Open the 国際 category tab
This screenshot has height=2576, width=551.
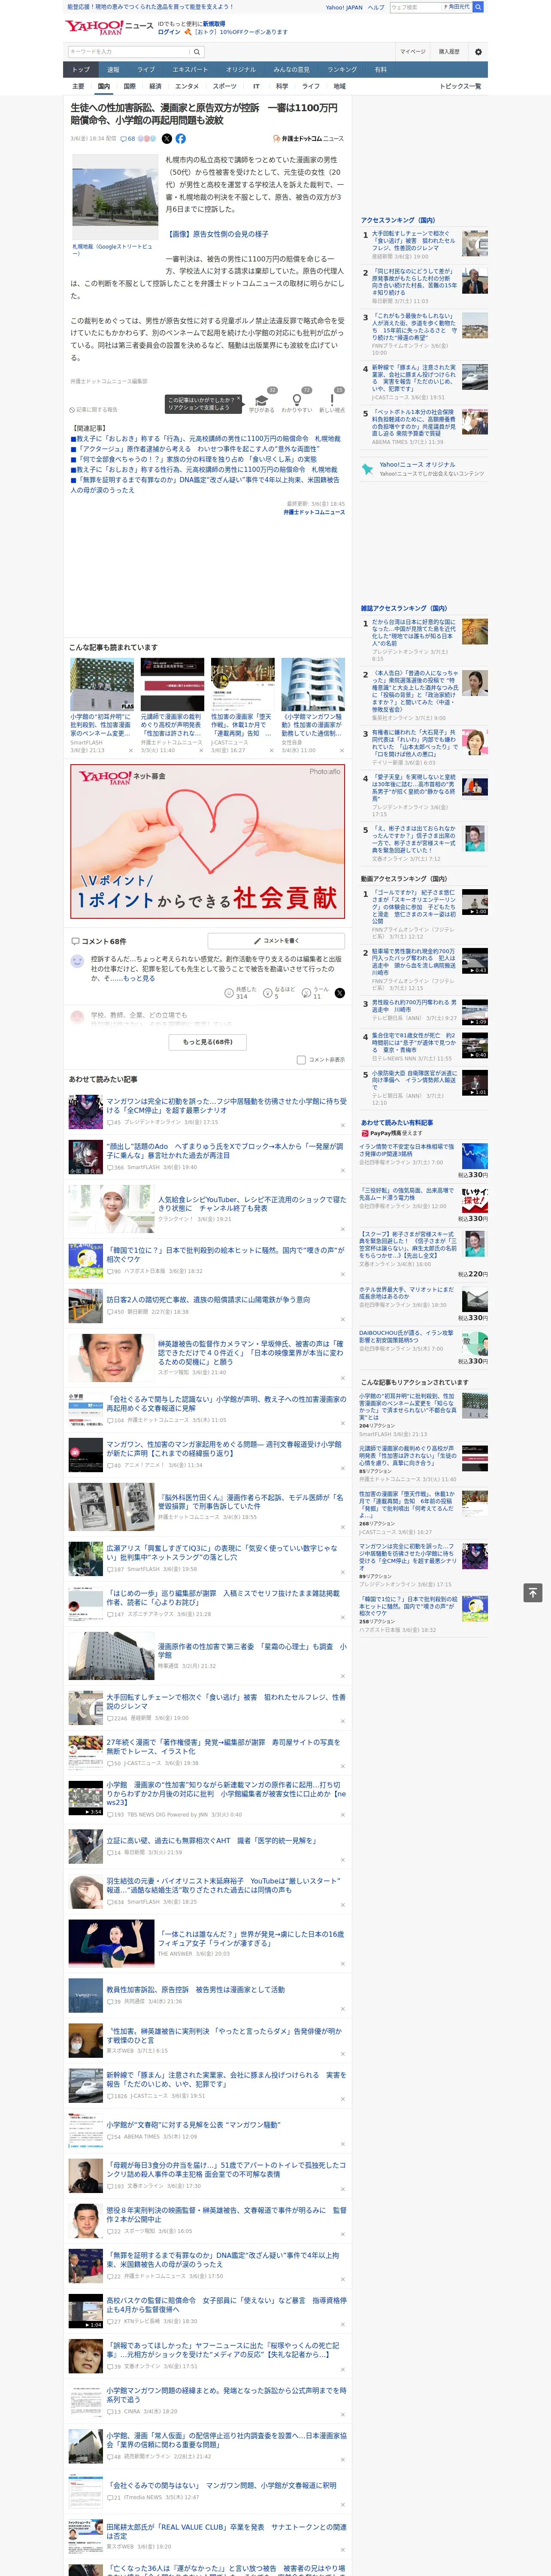pos(129,86)
